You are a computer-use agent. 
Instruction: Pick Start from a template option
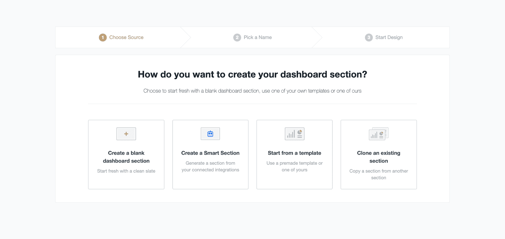tap(294, 155)
